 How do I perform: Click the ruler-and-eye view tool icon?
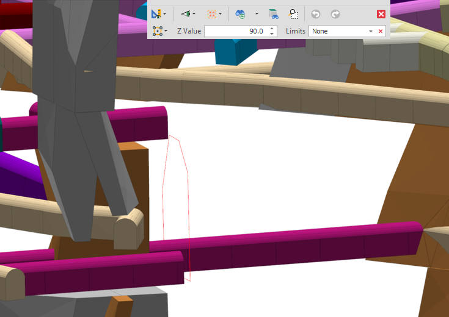point(156,14)
